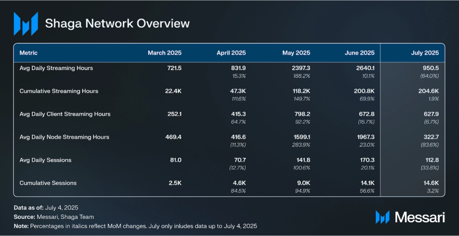The height and width of the screenshot is (236, 459).
Task: Click the 416.6 April node hours value
Action: click(x=238, y=137)
